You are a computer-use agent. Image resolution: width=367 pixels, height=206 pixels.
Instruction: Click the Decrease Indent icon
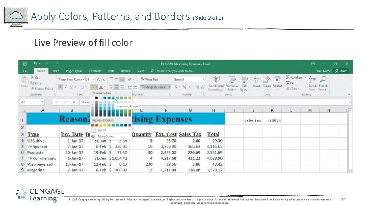point(130,87)
